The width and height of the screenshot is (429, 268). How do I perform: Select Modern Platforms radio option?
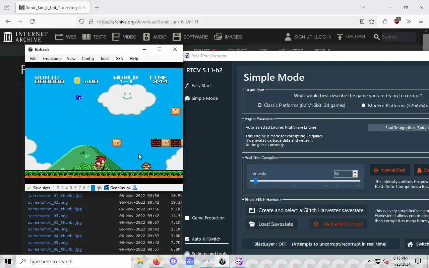[x=363, y=105]
